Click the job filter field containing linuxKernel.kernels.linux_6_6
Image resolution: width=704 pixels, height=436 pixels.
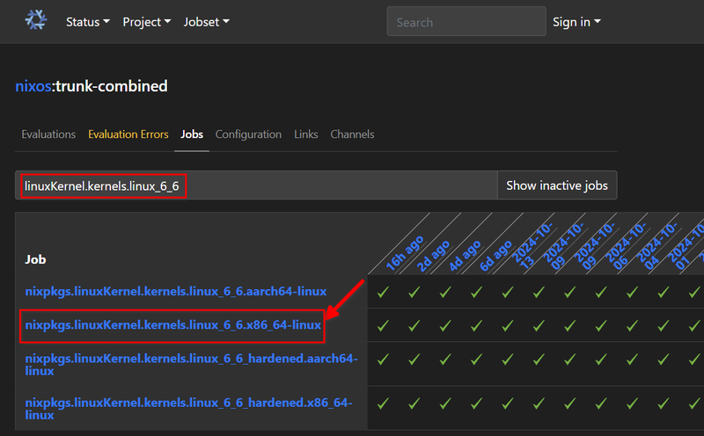point(256,185)
